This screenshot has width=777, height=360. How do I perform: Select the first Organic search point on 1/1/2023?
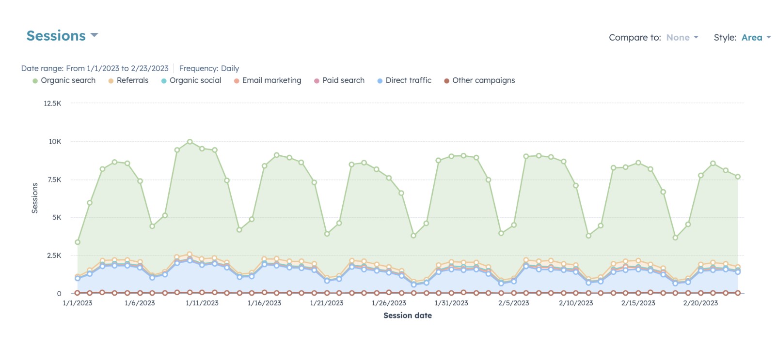78,242
